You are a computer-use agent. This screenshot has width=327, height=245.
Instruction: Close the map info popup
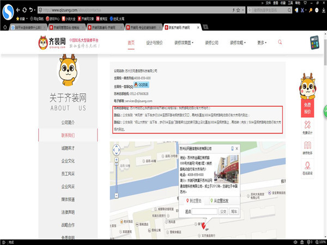point(237,148)
